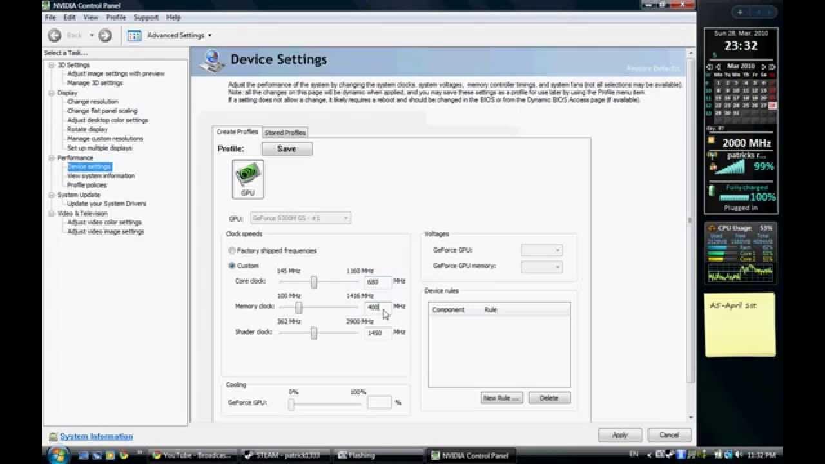Open the Windows Start orb
Screen dimensions: 825x464
57,455
